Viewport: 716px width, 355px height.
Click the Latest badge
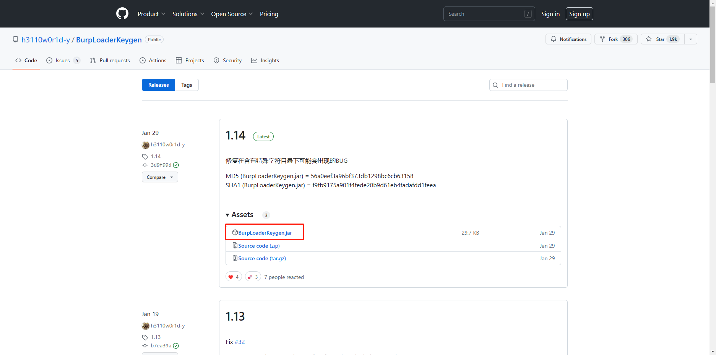click(263, 136)
